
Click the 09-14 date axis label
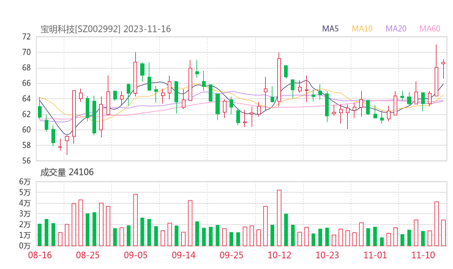[x=184, y=255]
